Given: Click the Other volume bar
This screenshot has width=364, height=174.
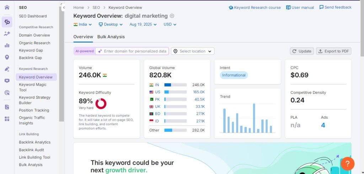Looking at the screenshot, I should pos(176,130).
